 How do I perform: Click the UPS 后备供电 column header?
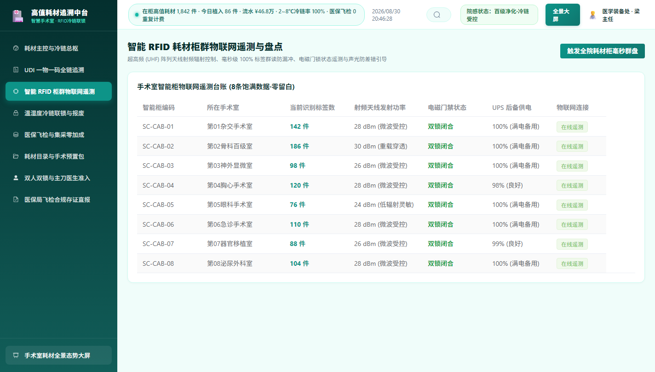pos(511,108)
